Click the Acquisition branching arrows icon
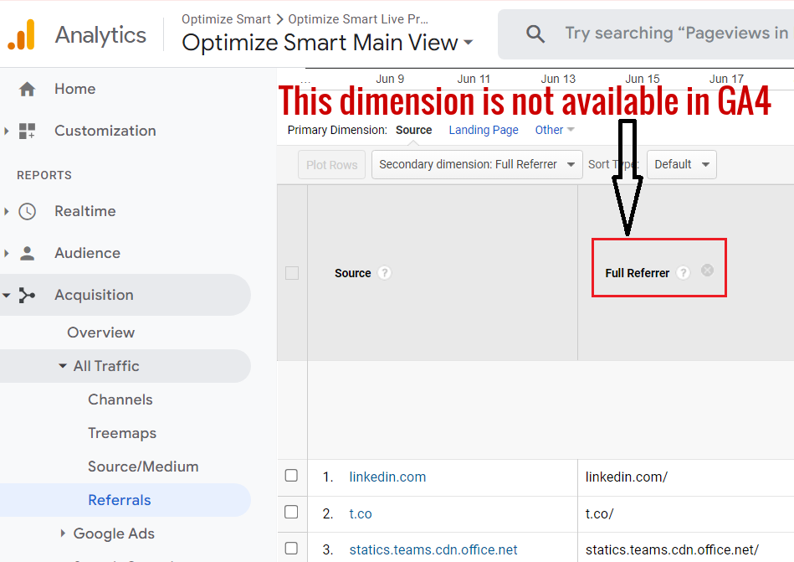This screenshot has height=562, width=794. pyautogui.click(x=27, y=295)
